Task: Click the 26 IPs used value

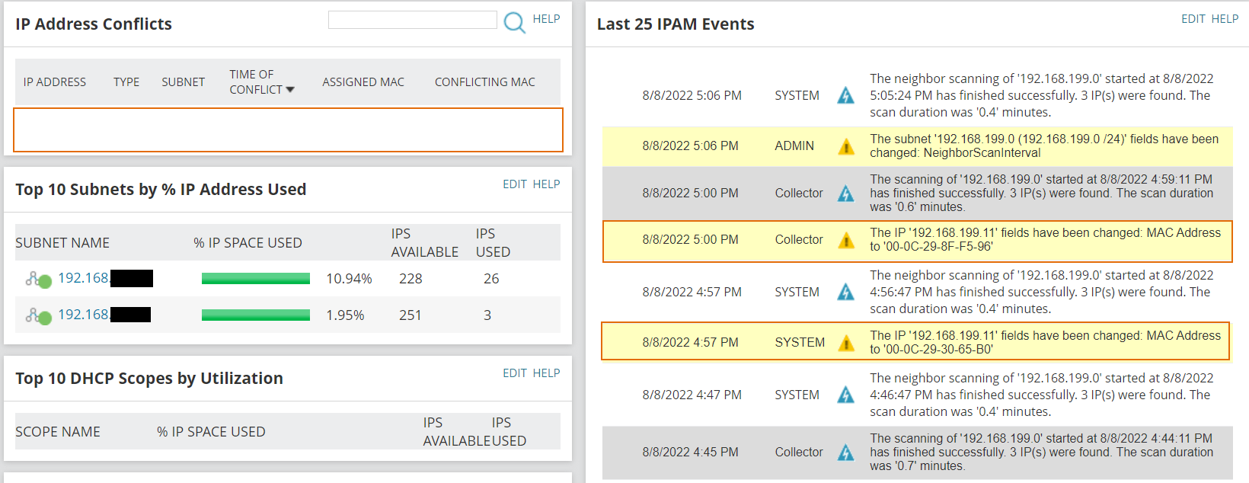Action: 491,279
